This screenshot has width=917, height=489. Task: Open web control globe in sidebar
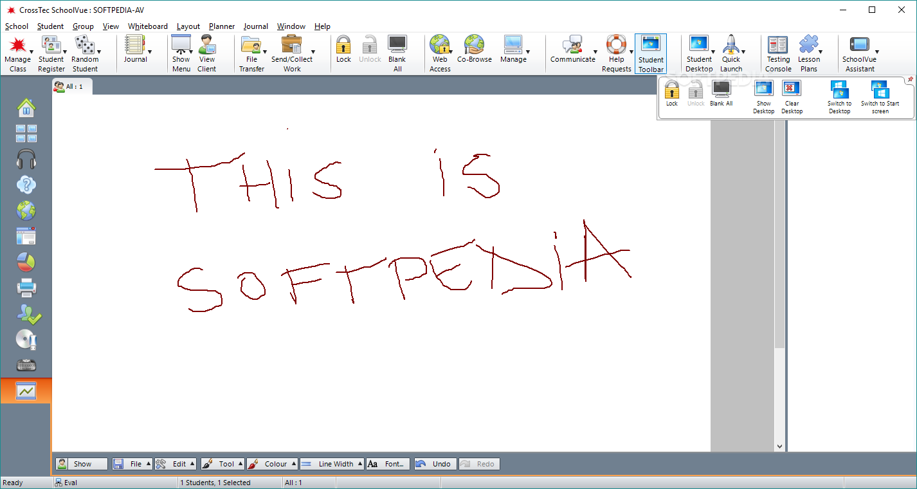[x=26, y=210]
